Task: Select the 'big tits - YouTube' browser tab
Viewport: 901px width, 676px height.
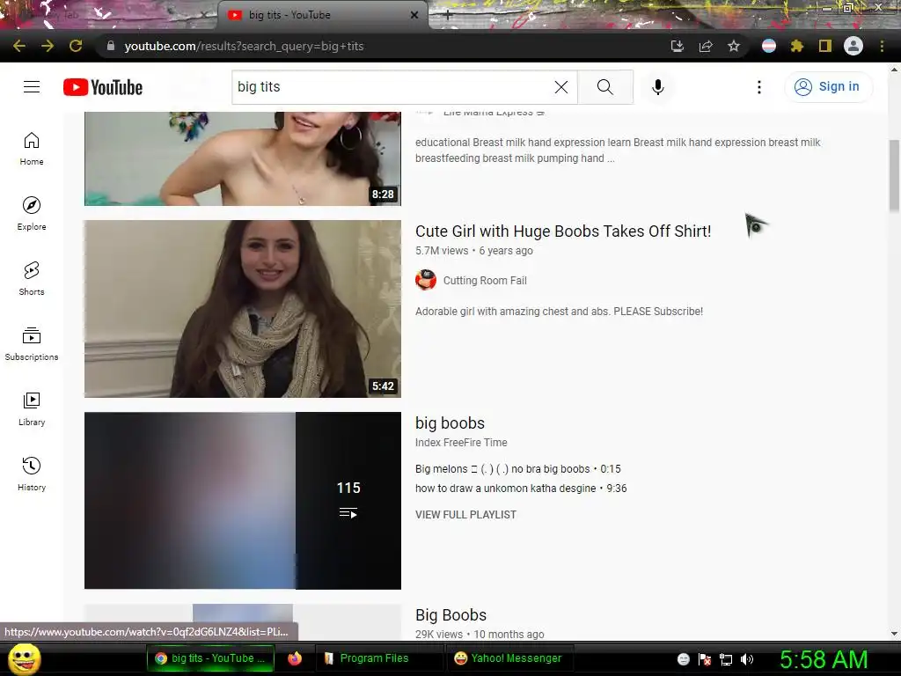Action: point(322,15)
